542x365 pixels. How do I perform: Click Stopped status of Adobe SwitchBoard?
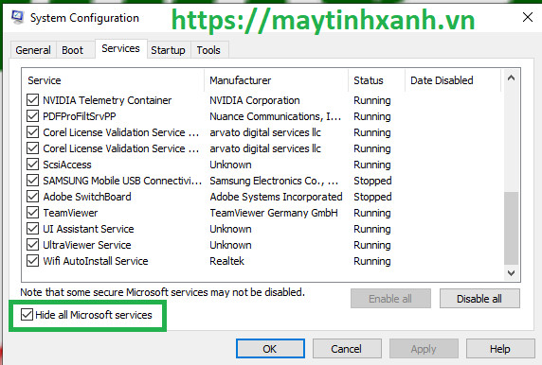(372, 197)
